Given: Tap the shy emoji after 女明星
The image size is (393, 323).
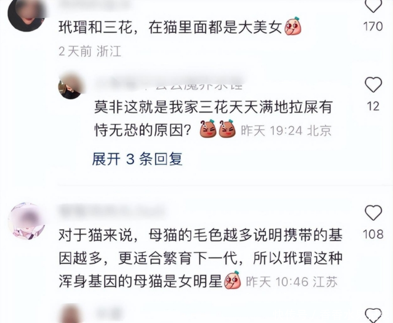Looking at the screenshot, I should coord(232,280).
